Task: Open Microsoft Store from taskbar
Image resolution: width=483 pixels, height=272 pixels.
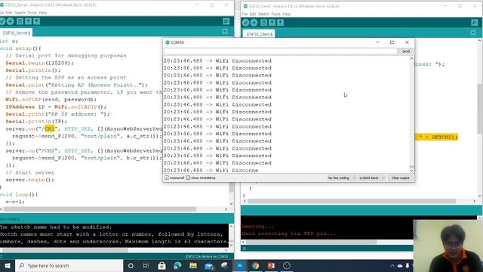Action: [x=162, y=265]
